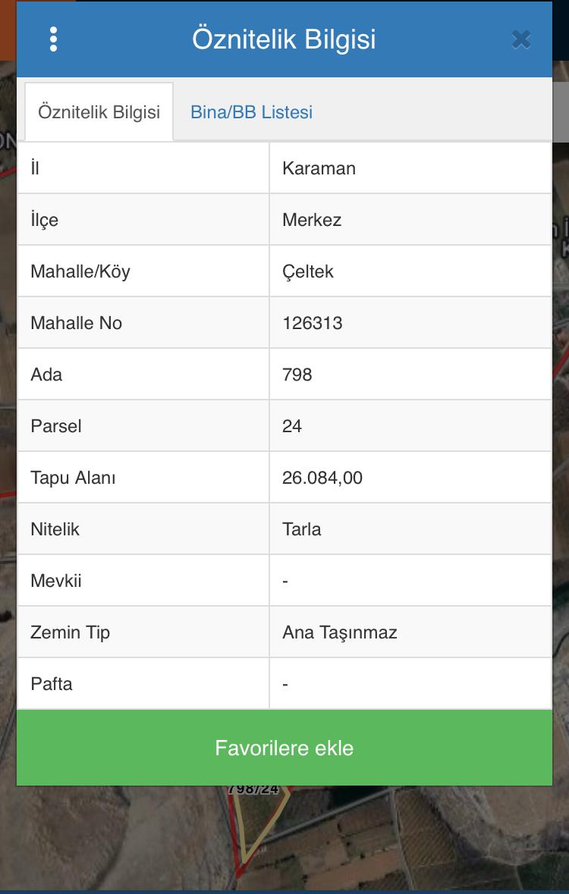Select the Ada row value 798
The height and width of the screenshot is (894, 569).
297,375
